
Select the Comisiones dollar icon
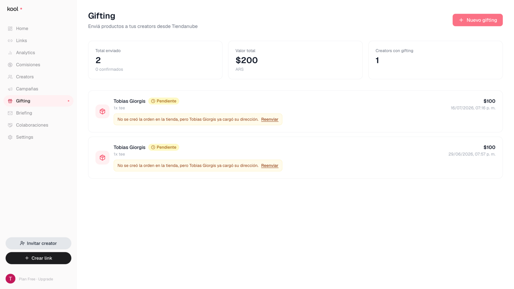[10, 65]
